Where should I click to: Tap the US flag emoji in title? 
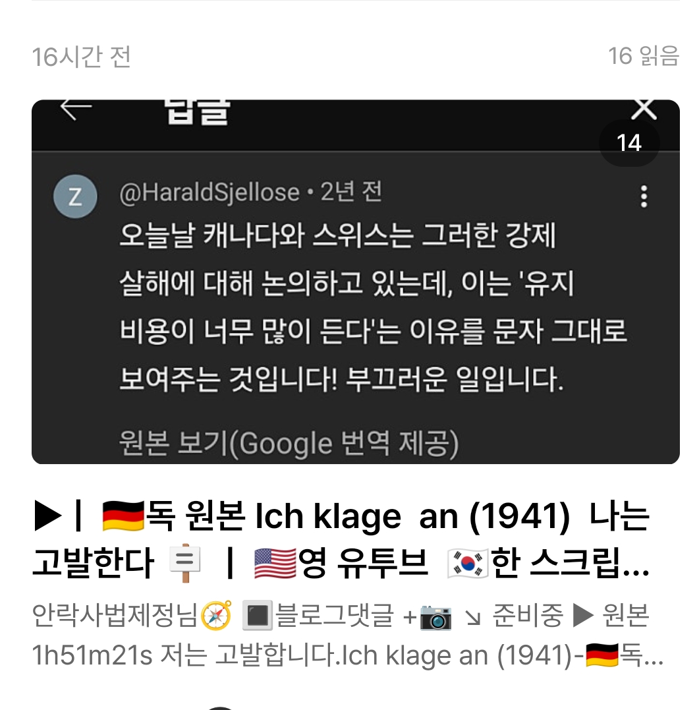(x=275, y=563)
